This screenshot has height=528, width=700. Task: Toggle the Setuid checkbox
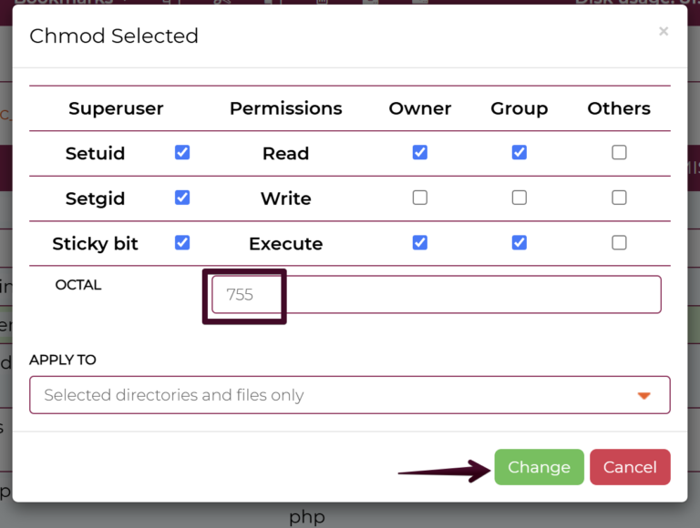[x=182, y=153]
